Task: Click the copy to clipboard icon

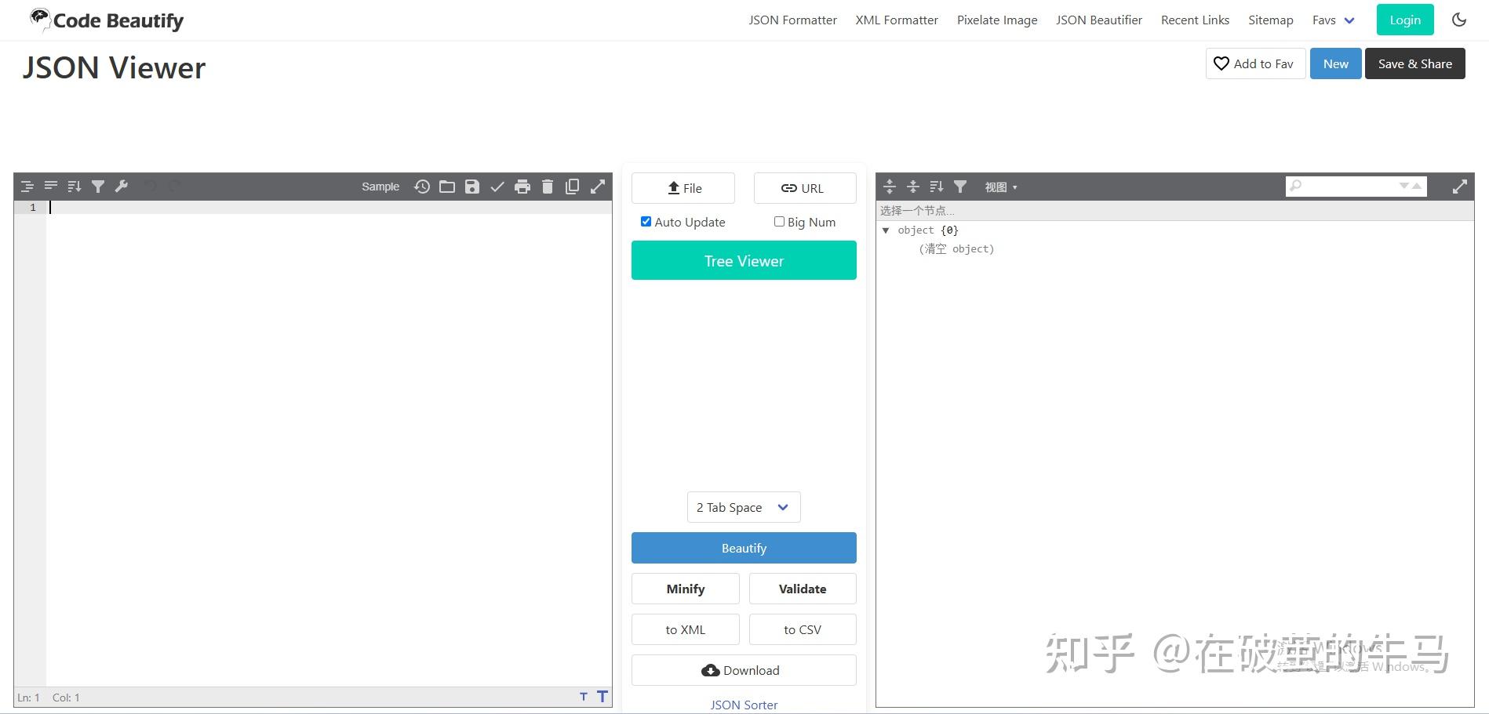Action: tap(573, 187)
